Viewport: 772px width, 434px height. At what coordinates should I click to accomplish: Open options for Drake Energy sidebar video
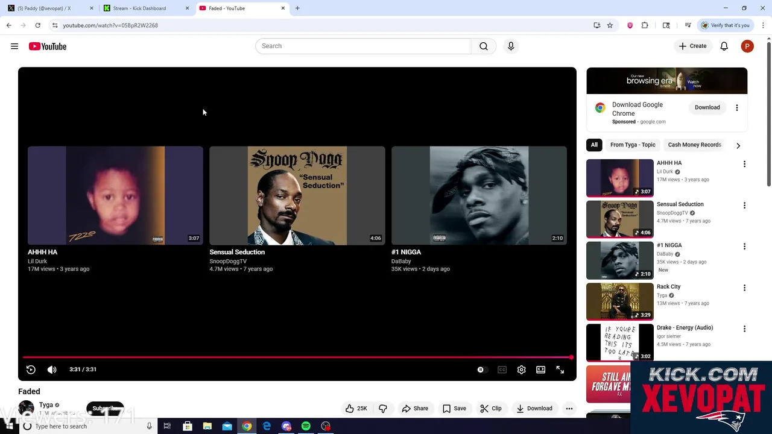[744, 329]
